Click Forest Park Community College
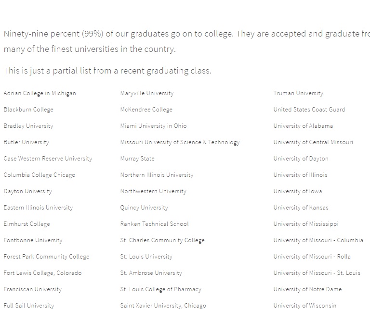 click(46, 257)
